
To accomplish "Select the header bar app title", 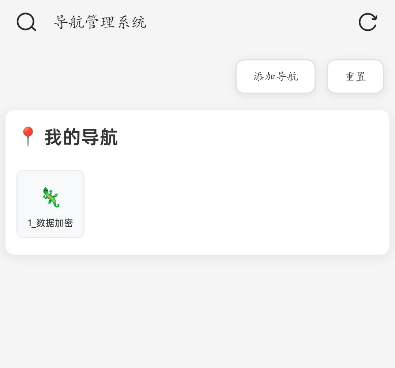I will click(100, 22).
